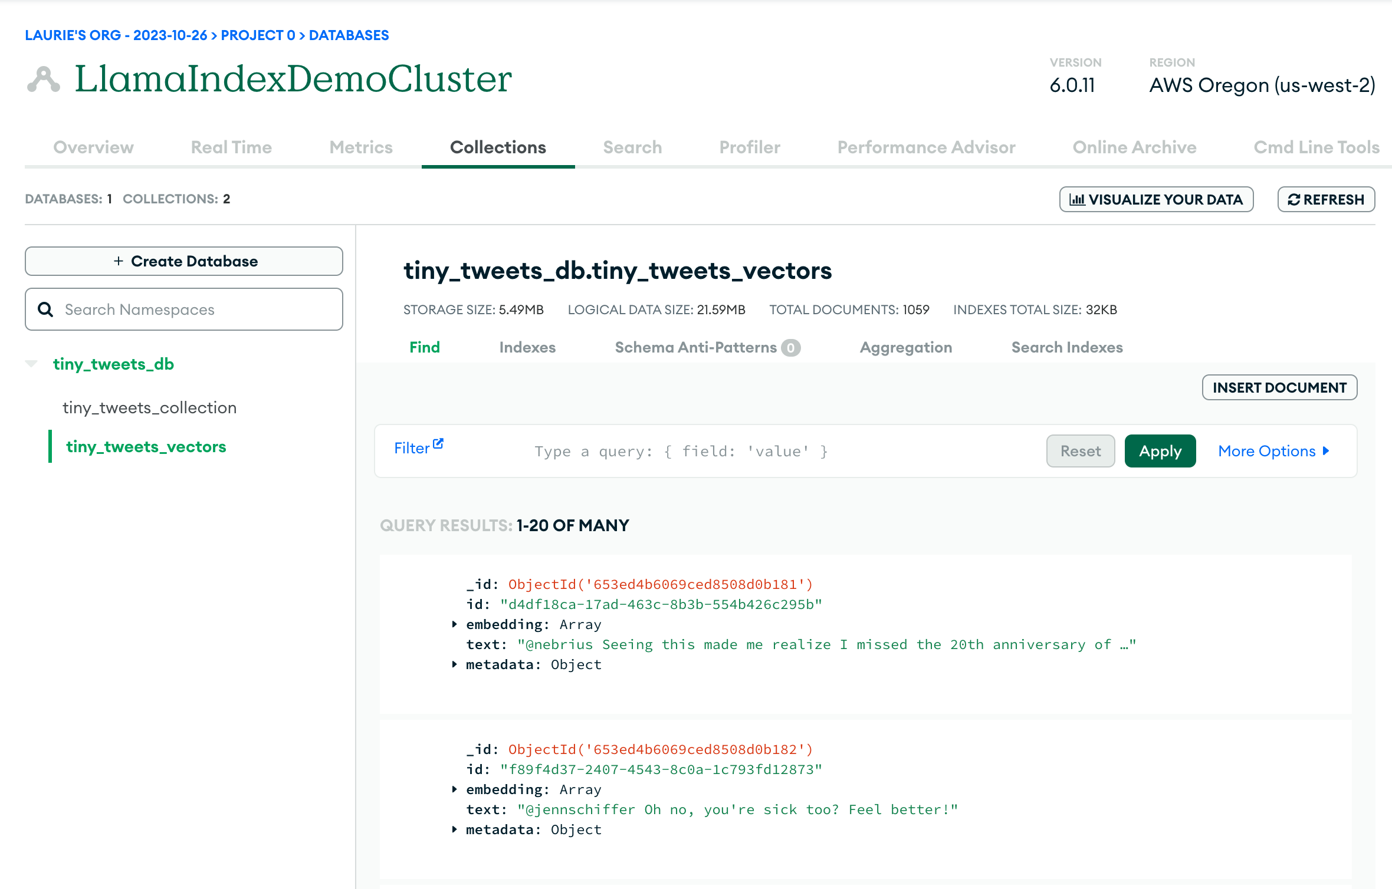The height and width of the screenshot is (889, 1392).
Task: Collapse the tiny_tweets_db database tree
Action: coord(32,364)
